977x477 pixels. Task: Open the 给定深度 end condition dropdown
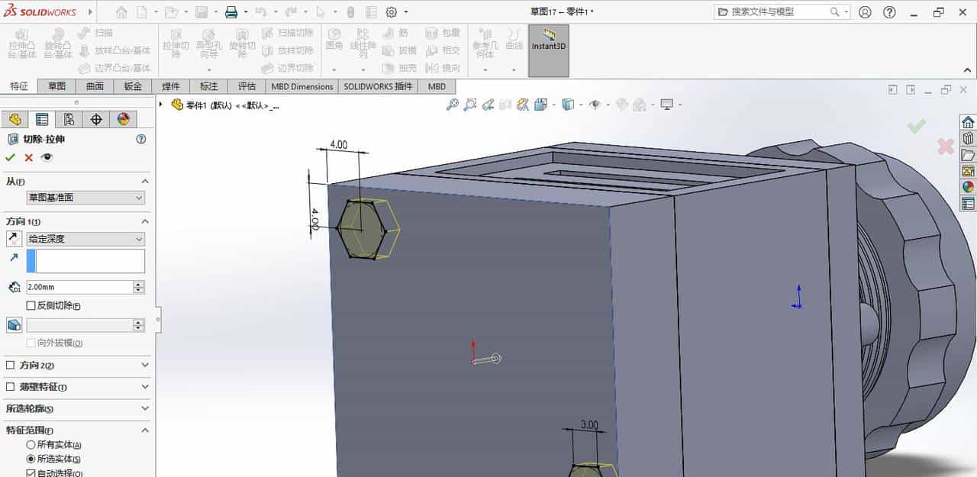85,238
